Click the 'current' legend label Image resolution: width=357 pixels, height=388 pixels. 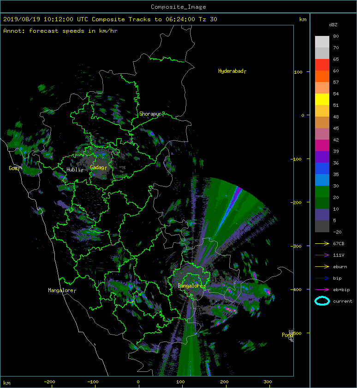pos(343,301)
